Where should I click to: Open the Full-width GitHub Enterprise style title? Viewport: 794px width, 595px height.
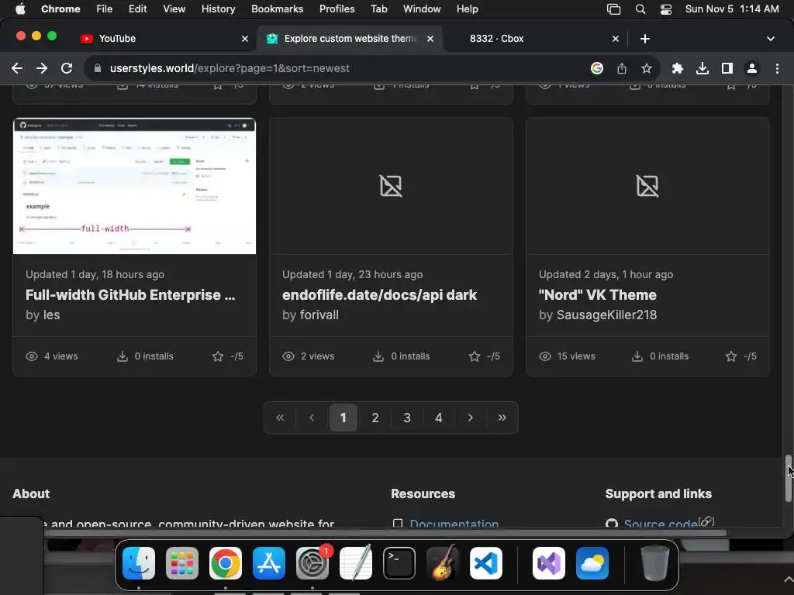tap(130, 295)
